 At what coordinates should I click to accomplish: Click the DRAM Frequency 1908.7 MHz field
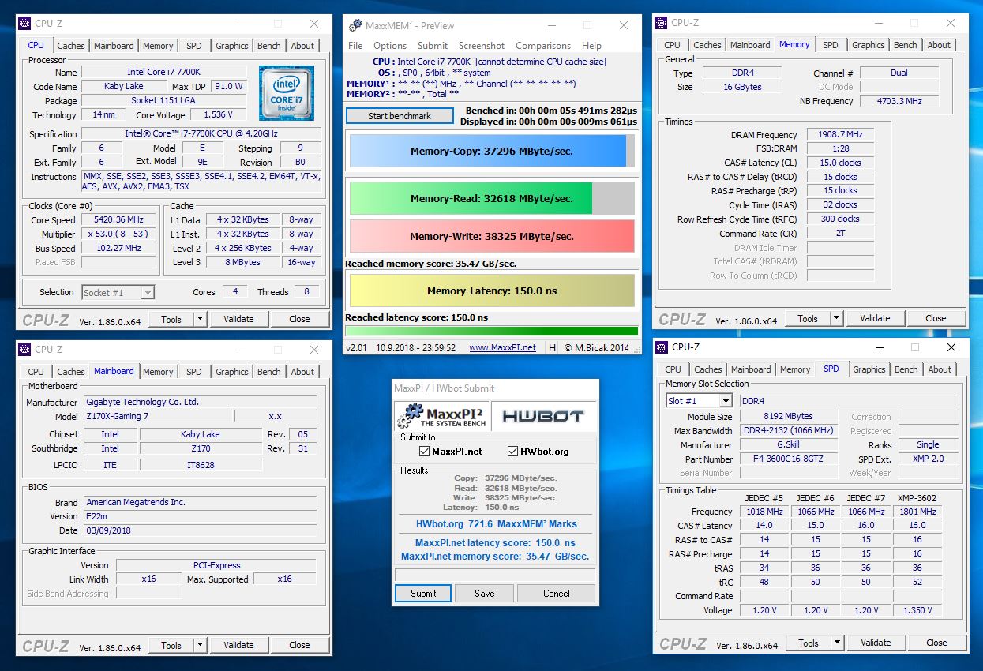click(x=840, y=135)
